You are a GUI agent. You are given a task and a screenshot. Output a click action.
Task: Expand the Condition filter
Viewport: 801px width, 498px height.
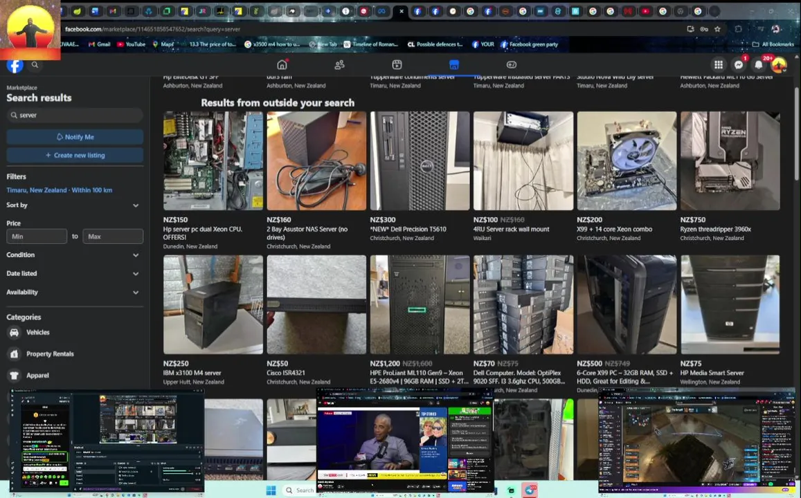tap(73, 255)
